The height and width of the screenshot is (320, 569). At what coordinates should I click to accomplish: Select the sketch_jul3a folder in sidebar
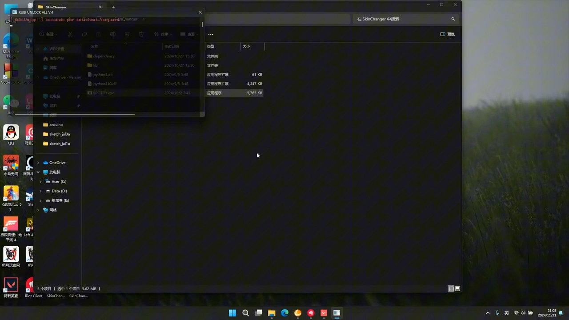(x=60, y=134)
